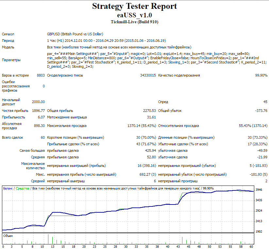Screen dimensions: 269x249
Task: Click the Качество моделирования label
Action: tap(179, 75)
